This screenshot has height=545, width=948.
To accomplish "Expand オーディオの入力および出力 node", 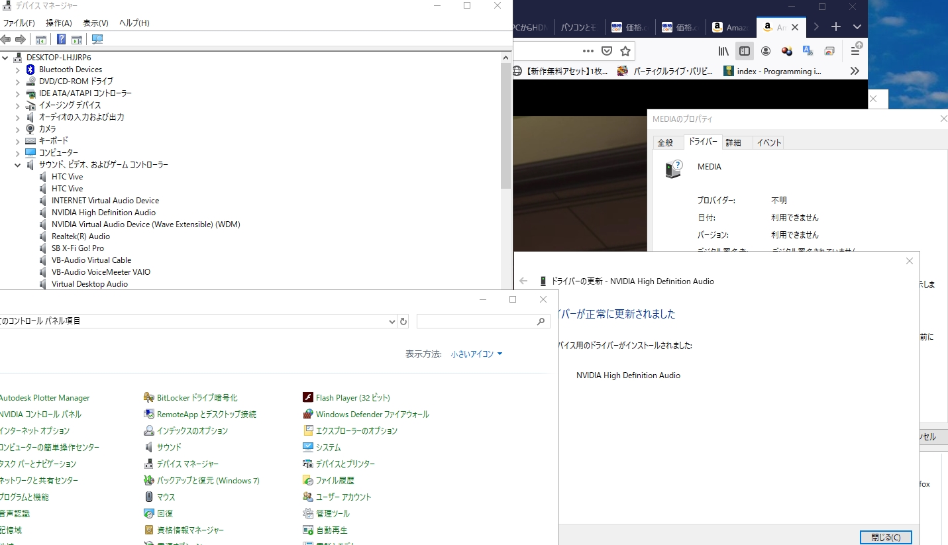I will (18, 117).
